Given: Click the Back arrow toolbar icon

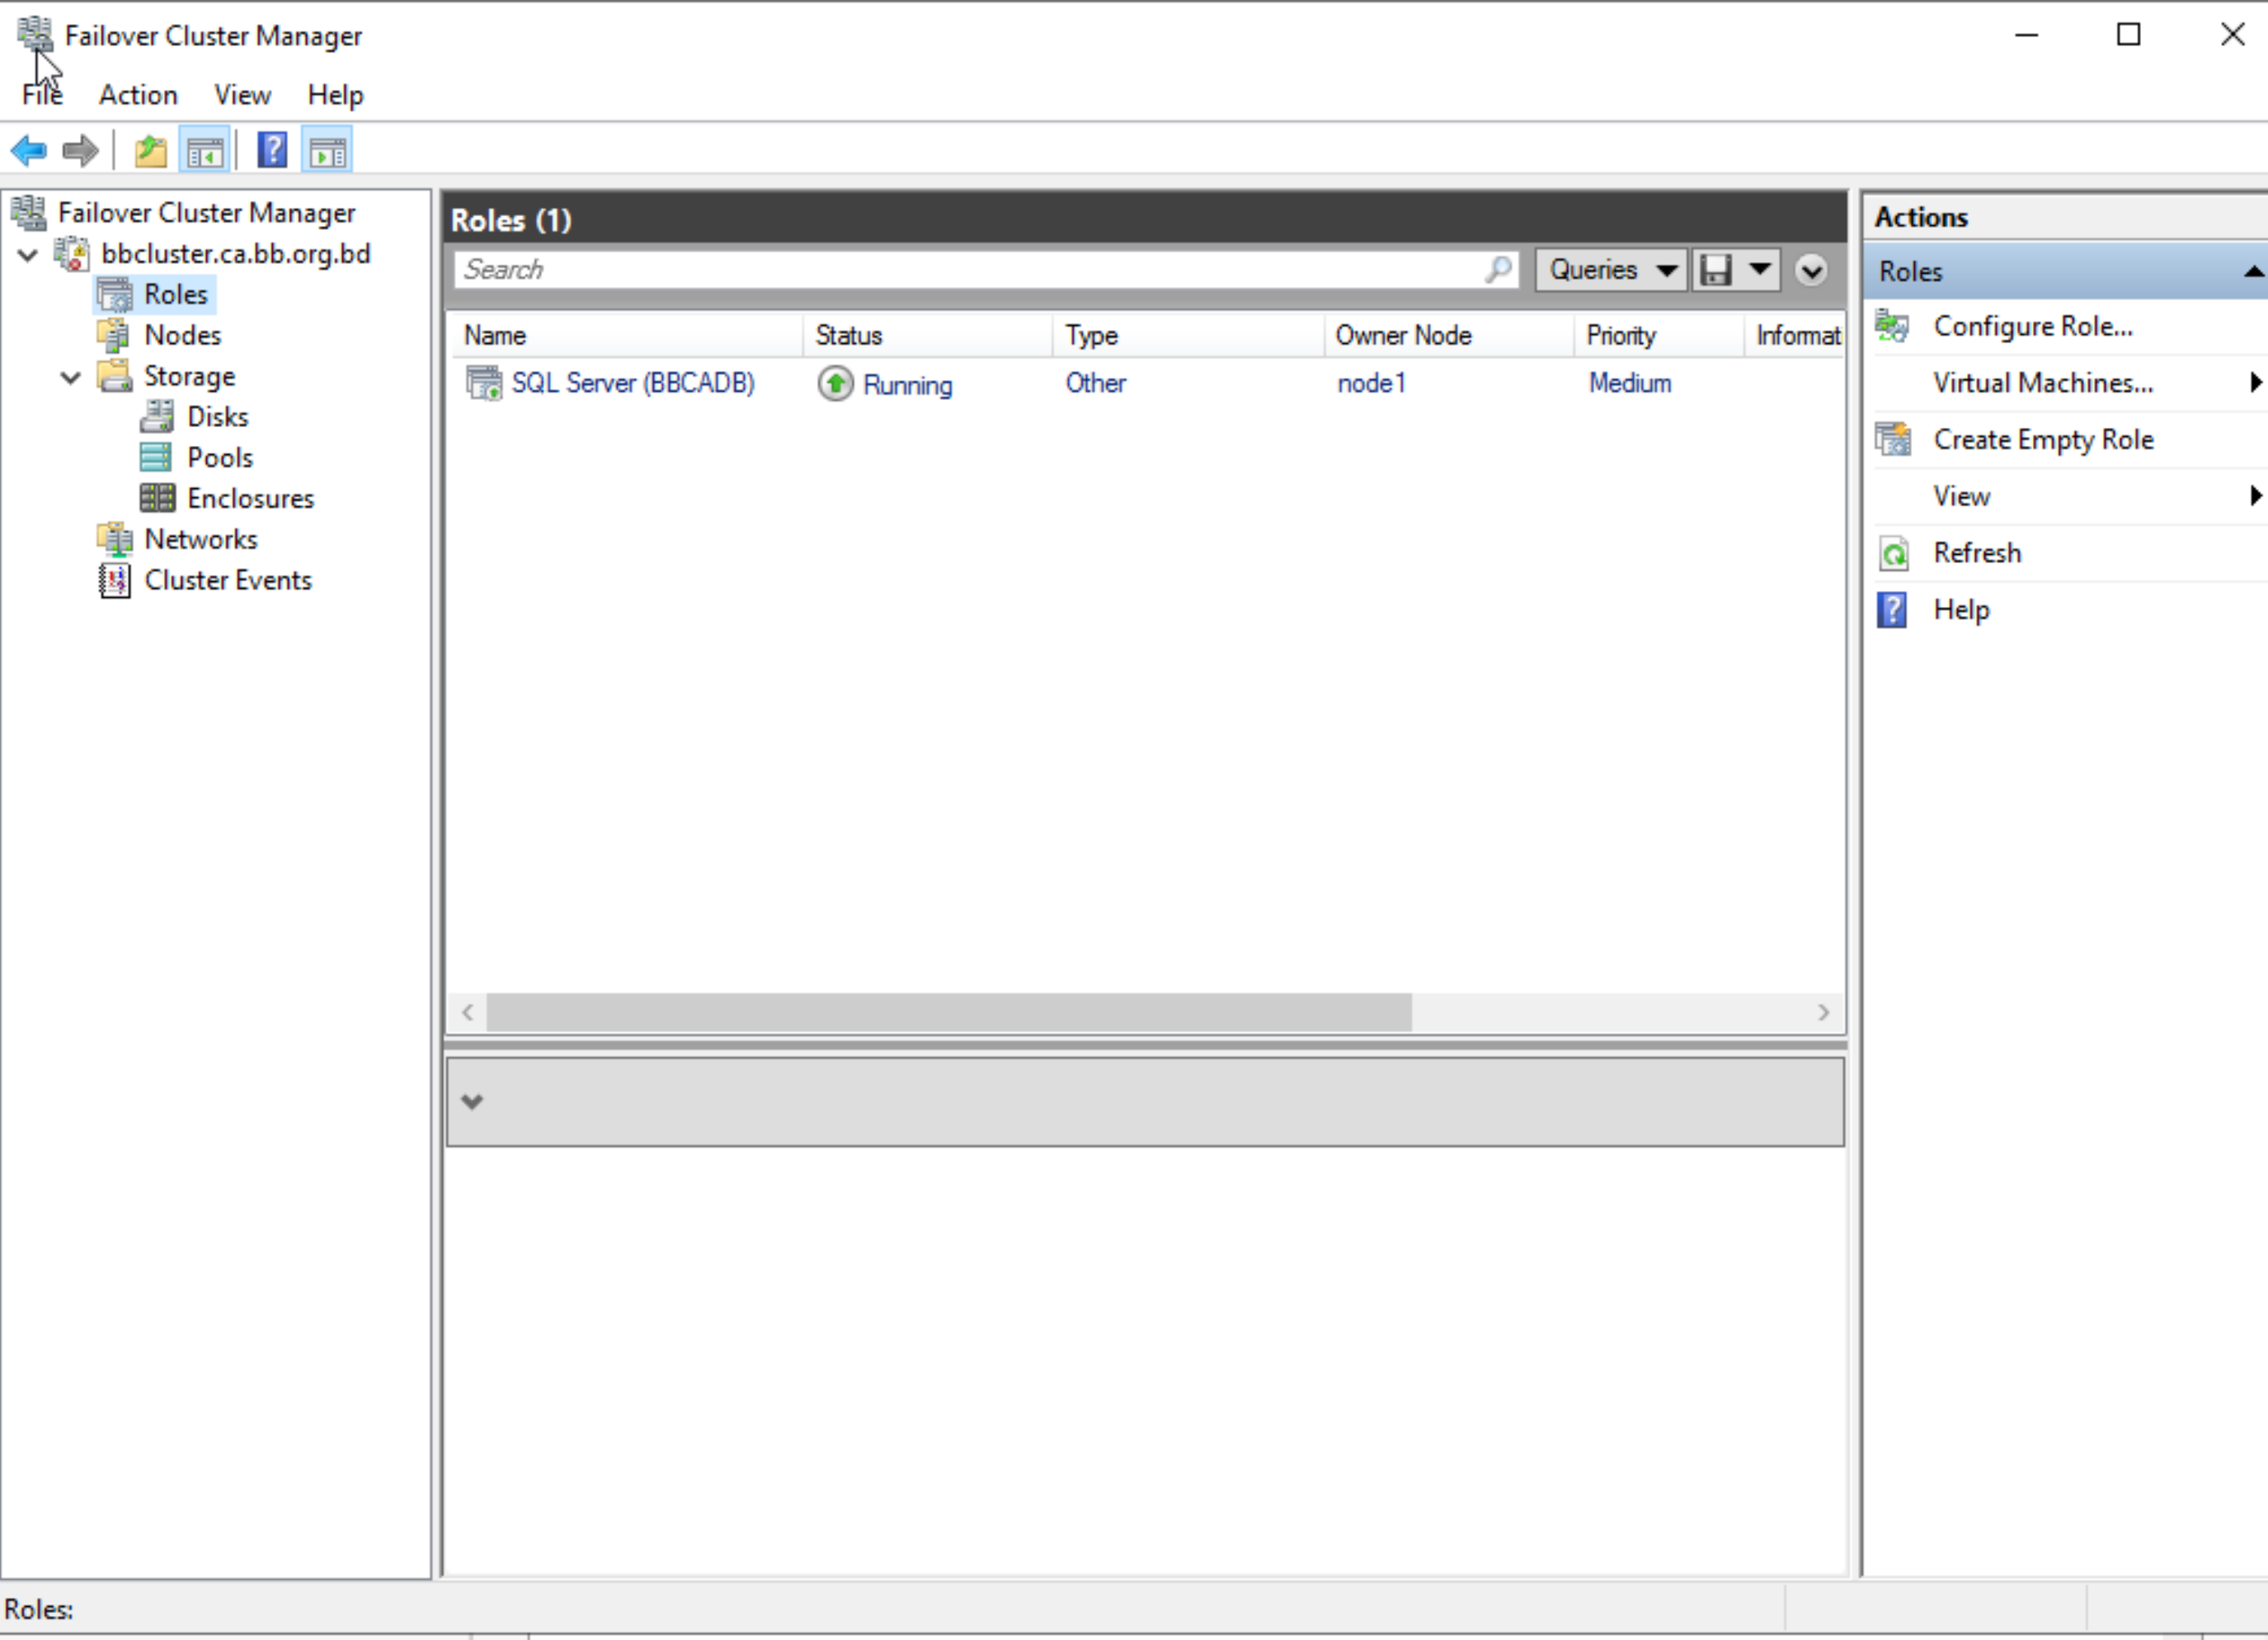Looking at the screenshot, I should (x=28, y=151).
